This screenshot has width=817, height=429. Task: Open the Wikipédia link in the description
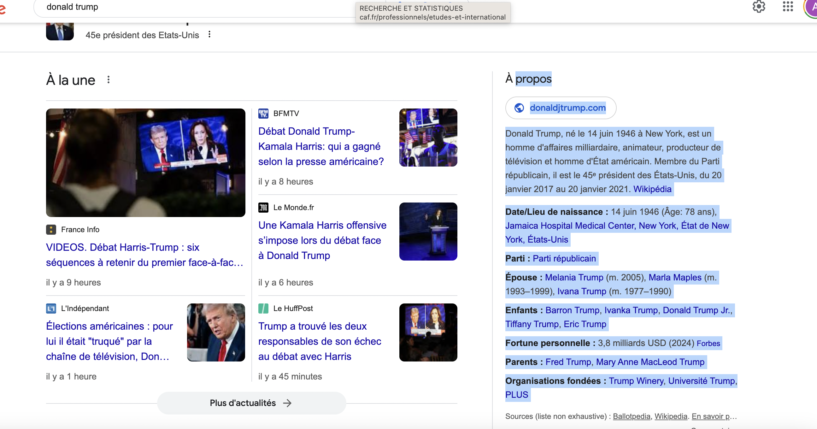[x=652, y=189]
